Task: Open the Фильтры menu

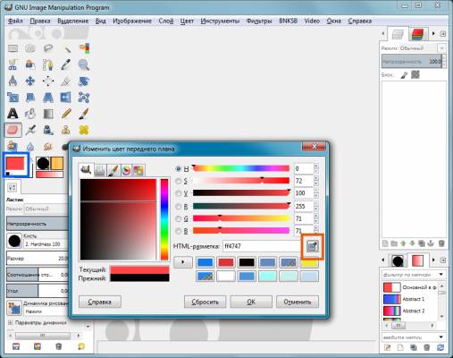Action: [259, 21]
